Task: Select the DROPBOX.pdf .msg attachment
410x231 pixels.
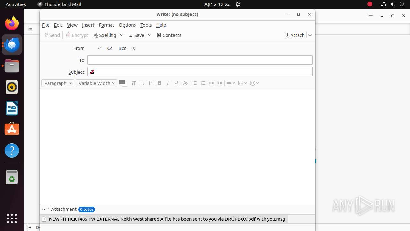Action: click(x=164, y=219)
